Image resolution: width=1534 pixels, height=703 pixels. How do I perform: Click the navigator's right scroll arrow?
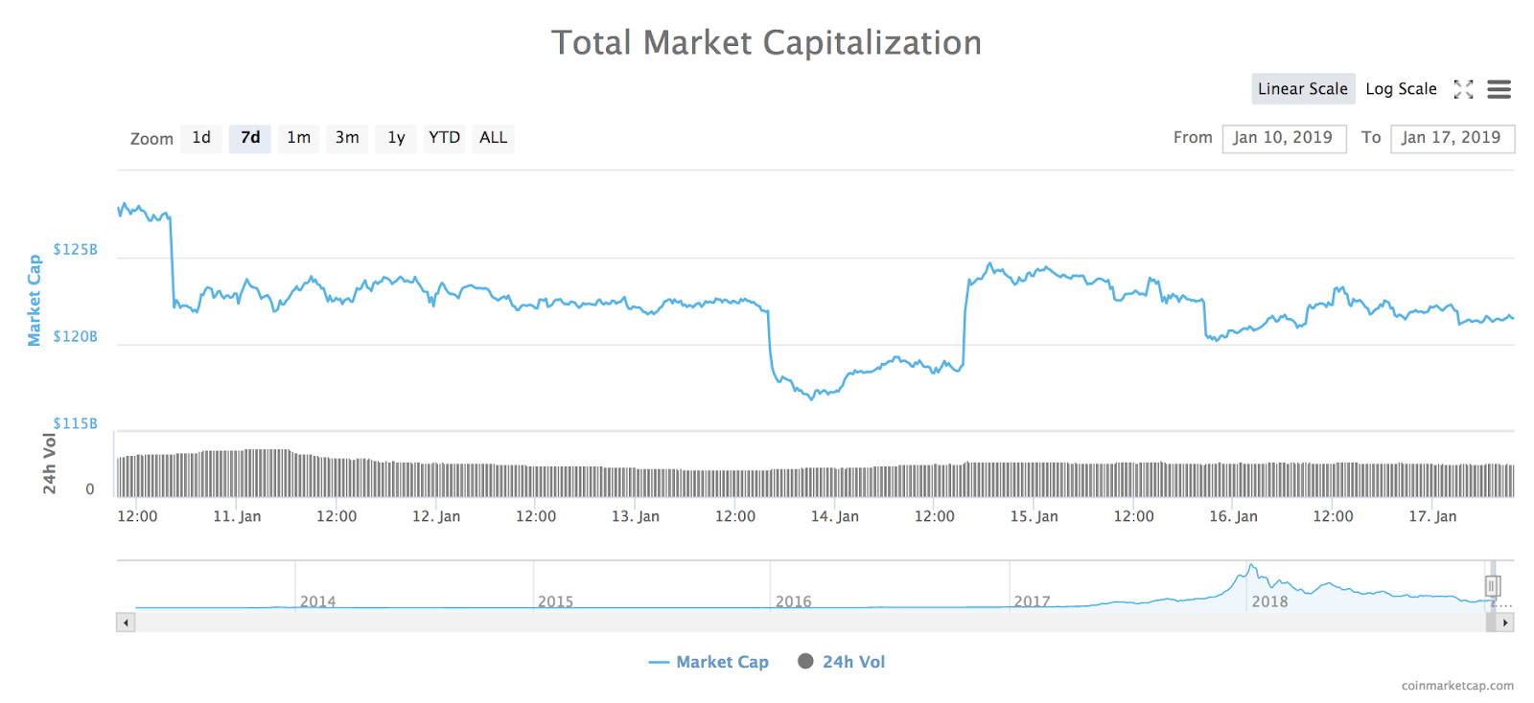pyautogui.click(x=1504, y=623)
